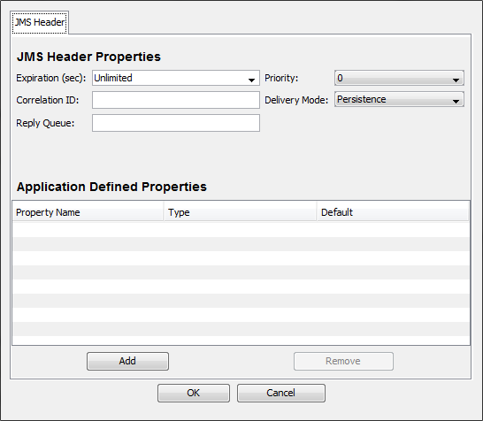483x421 pixels.
Task: Click the Correlation ID input field
Action: [176, 100]
